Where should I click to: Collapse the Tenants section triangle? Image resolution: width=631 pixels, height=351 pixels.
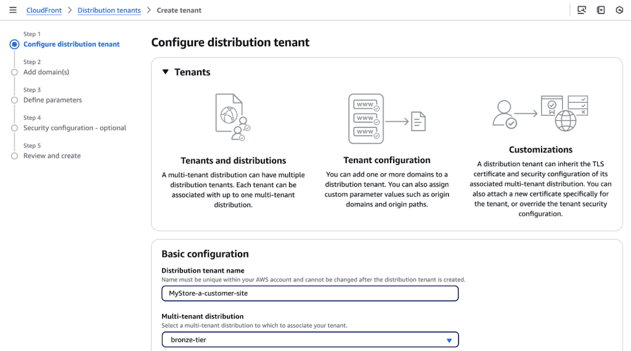[165, 72]
